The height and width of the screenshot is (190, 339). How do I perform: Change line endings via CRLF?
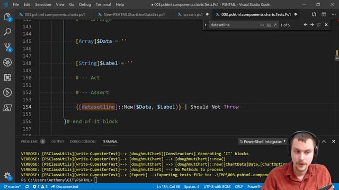click(239, 186)
